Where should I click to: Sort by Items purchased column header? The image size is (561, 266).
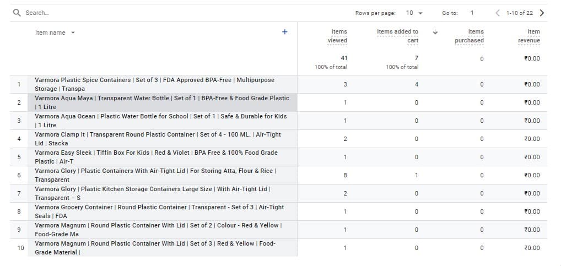tap(470, 36)
